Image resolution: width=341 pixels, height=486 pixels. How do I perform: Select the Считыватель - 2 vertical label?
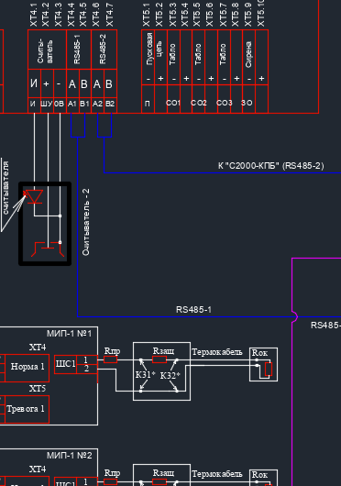coord(86,222)
